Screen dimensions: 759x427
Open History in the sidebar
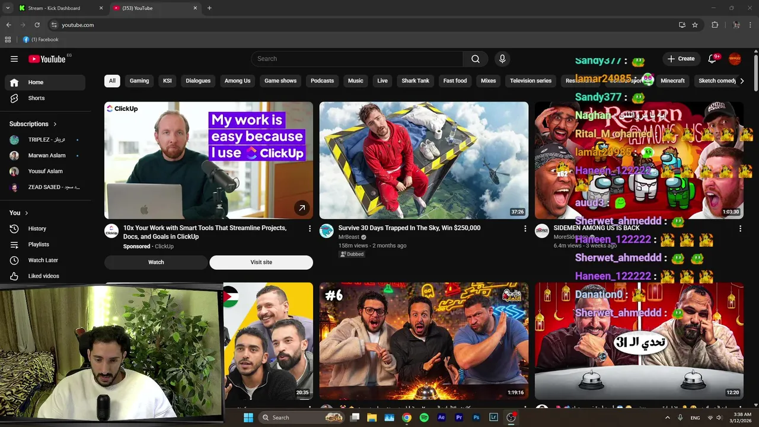pos(45,228)
